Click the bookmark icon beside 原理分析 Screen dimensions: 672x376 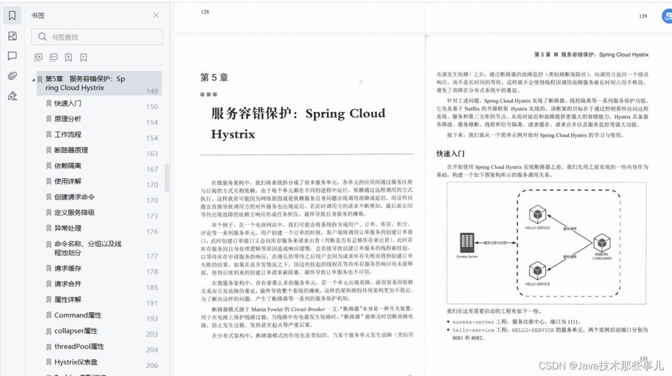coord(49,118)
